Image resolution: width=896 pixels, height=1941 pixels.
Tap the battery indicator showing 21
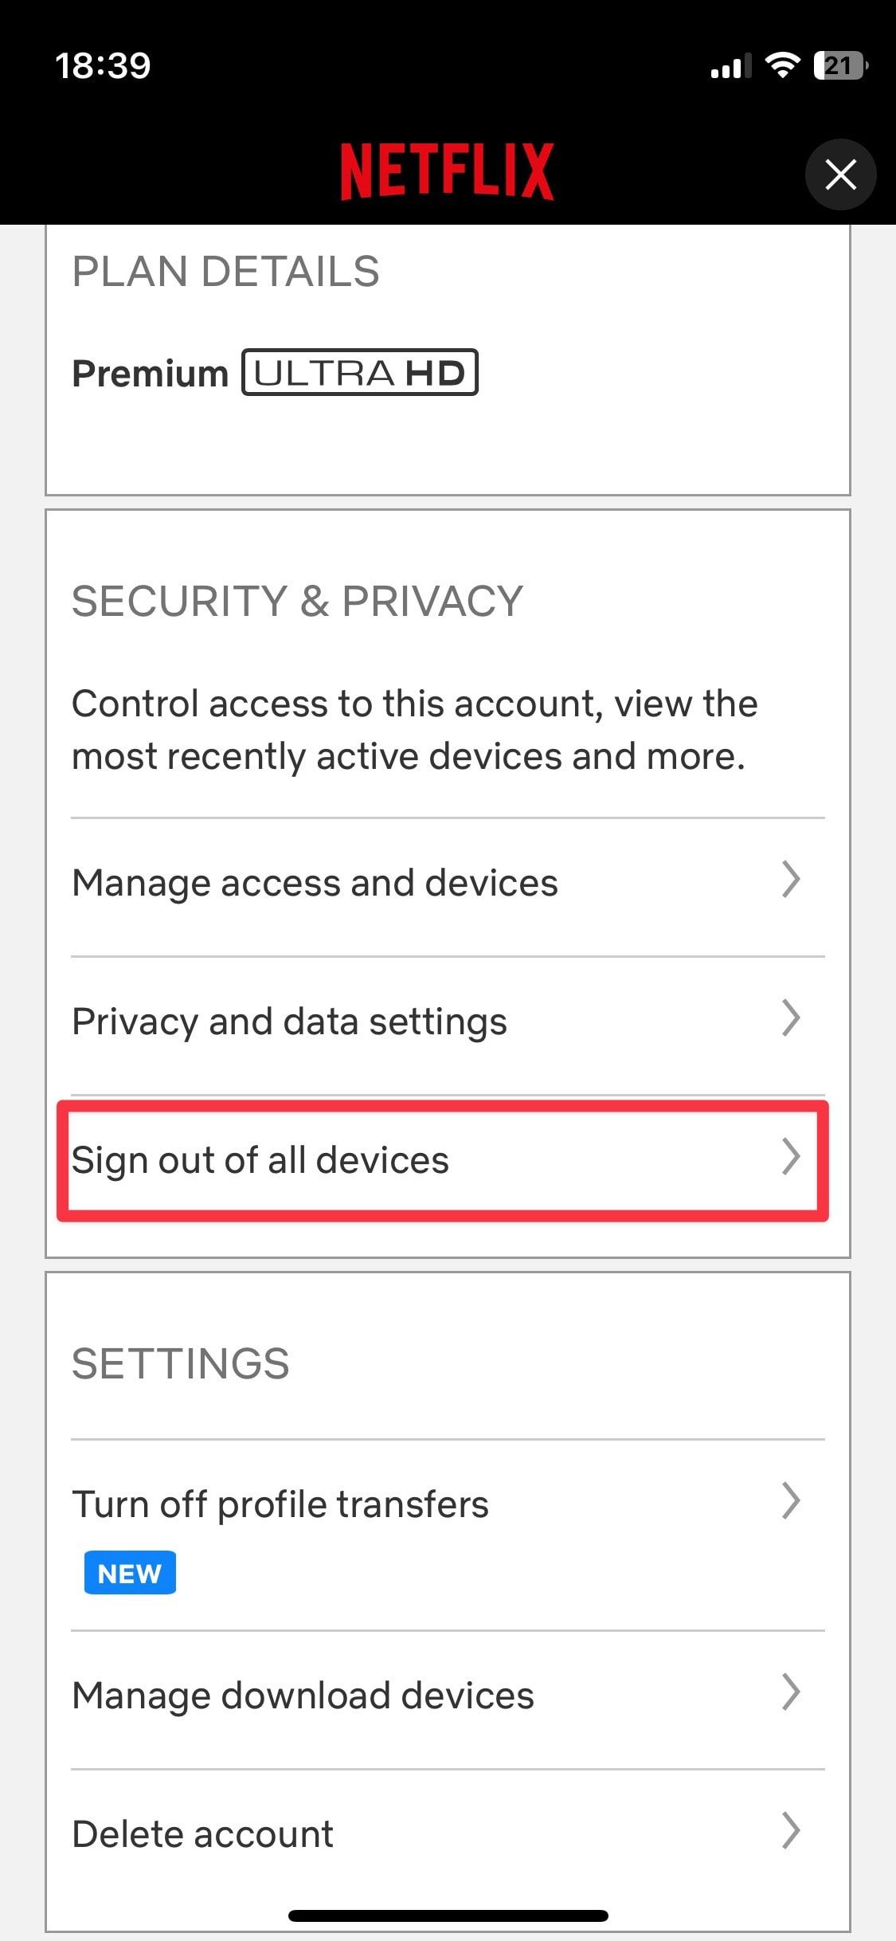click(840, 66)
